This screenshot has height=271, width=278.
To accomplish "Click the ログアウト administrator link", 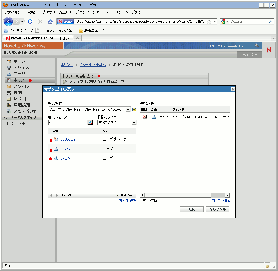I will (x=226, y=46).
